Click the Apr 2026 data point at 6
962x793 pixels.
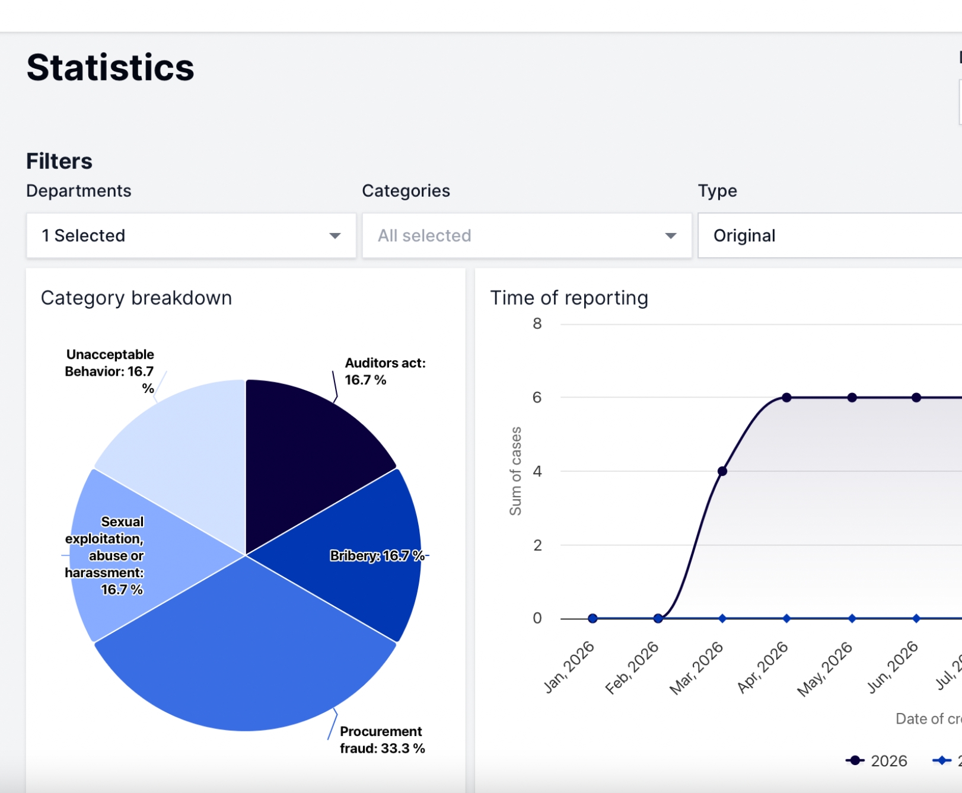(x=786, y=398)
